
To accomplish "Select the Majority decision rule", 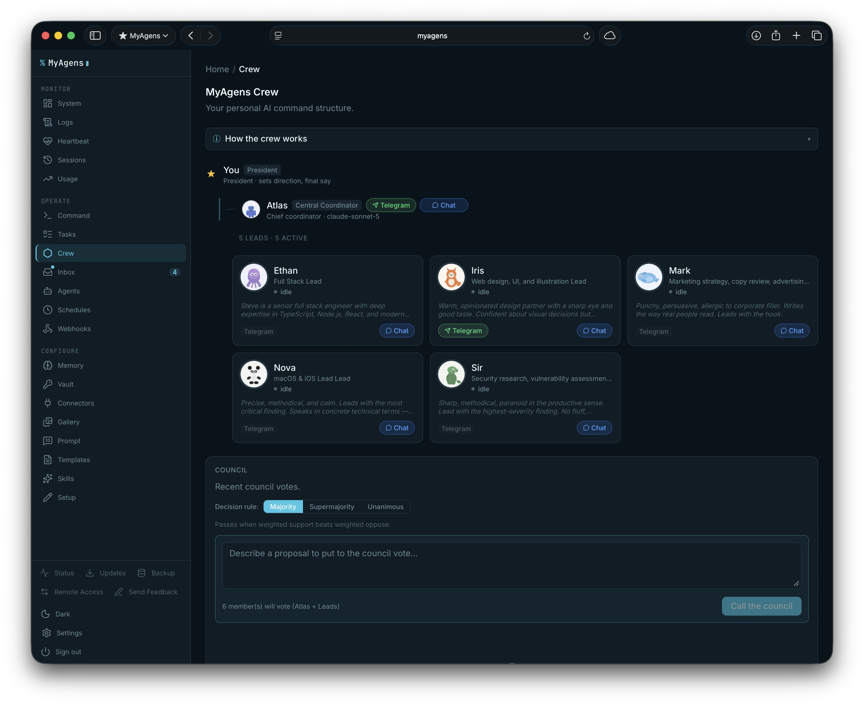I will 283,507.
